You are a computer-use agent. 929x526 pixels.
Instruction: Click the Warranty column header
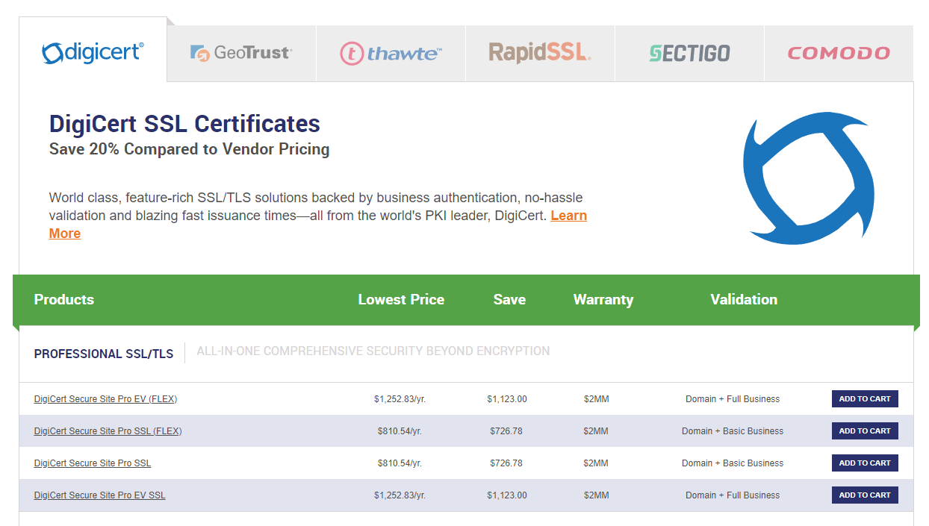click(x=603, y=300)
